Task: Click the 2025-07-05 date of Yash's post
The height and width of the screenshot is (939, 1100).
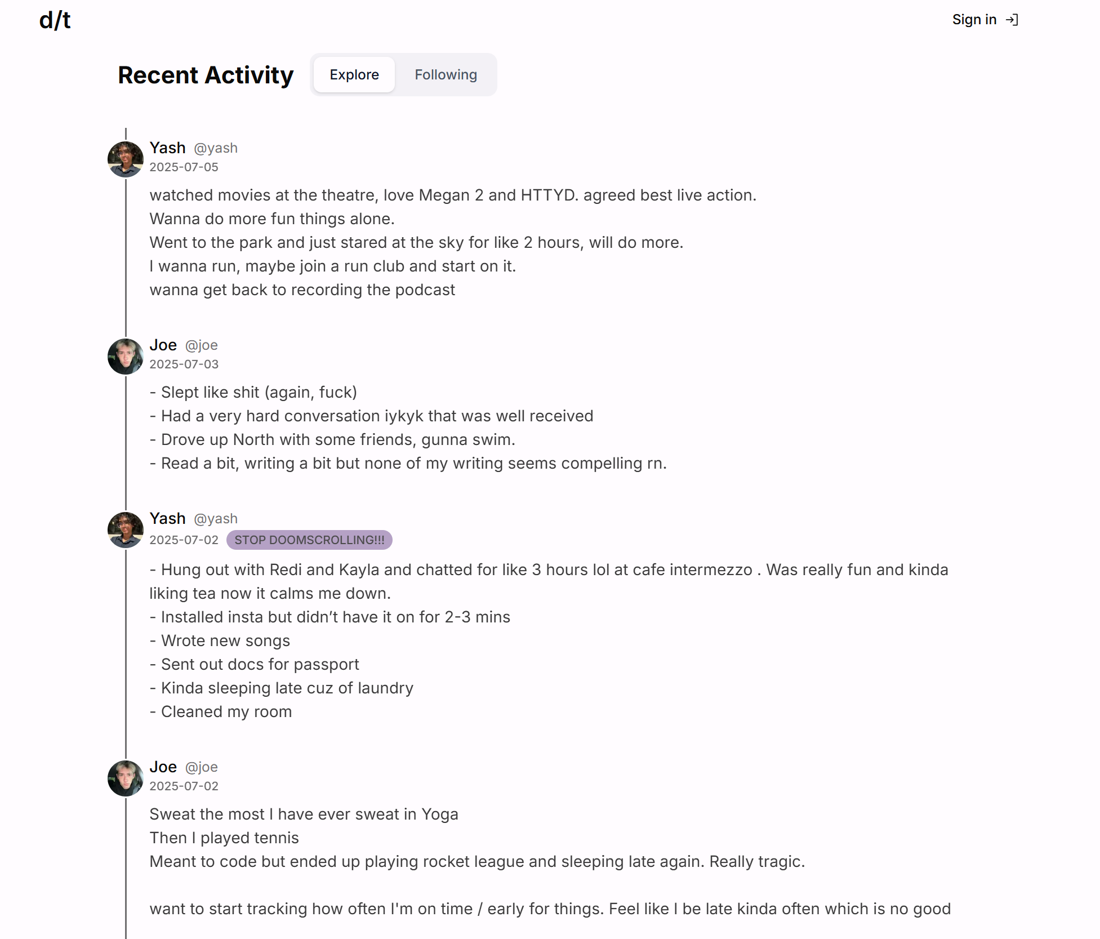Action: click(x=184, y=167)
